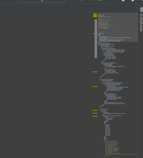Viewport: 143px width, 158px height.
Task: Click last stripe of the three clustered warnings
Action: (x=95, y=116)
